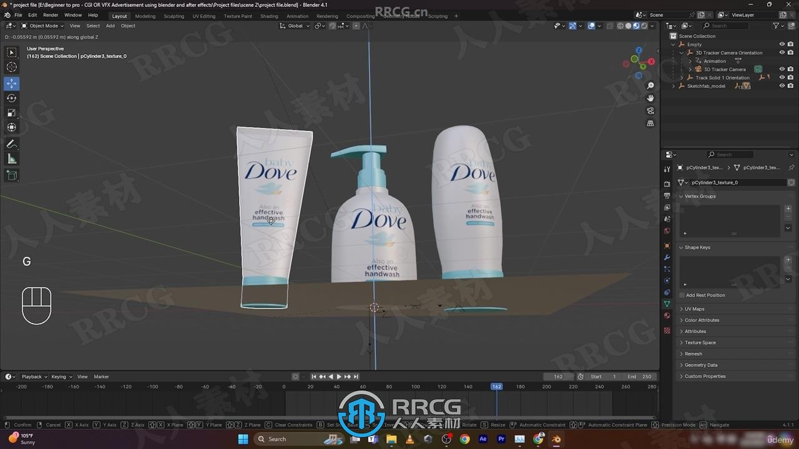Switch orthographic/perspective grid icon
This screenshot has width=799, height=449.
tap(650, 123)
